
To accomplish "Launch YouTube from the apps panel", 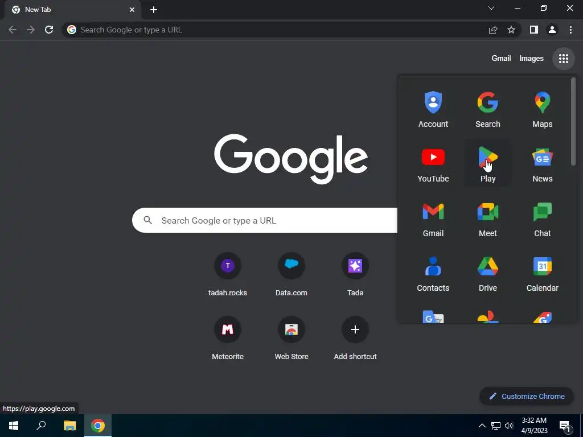I will click(433, 164).
